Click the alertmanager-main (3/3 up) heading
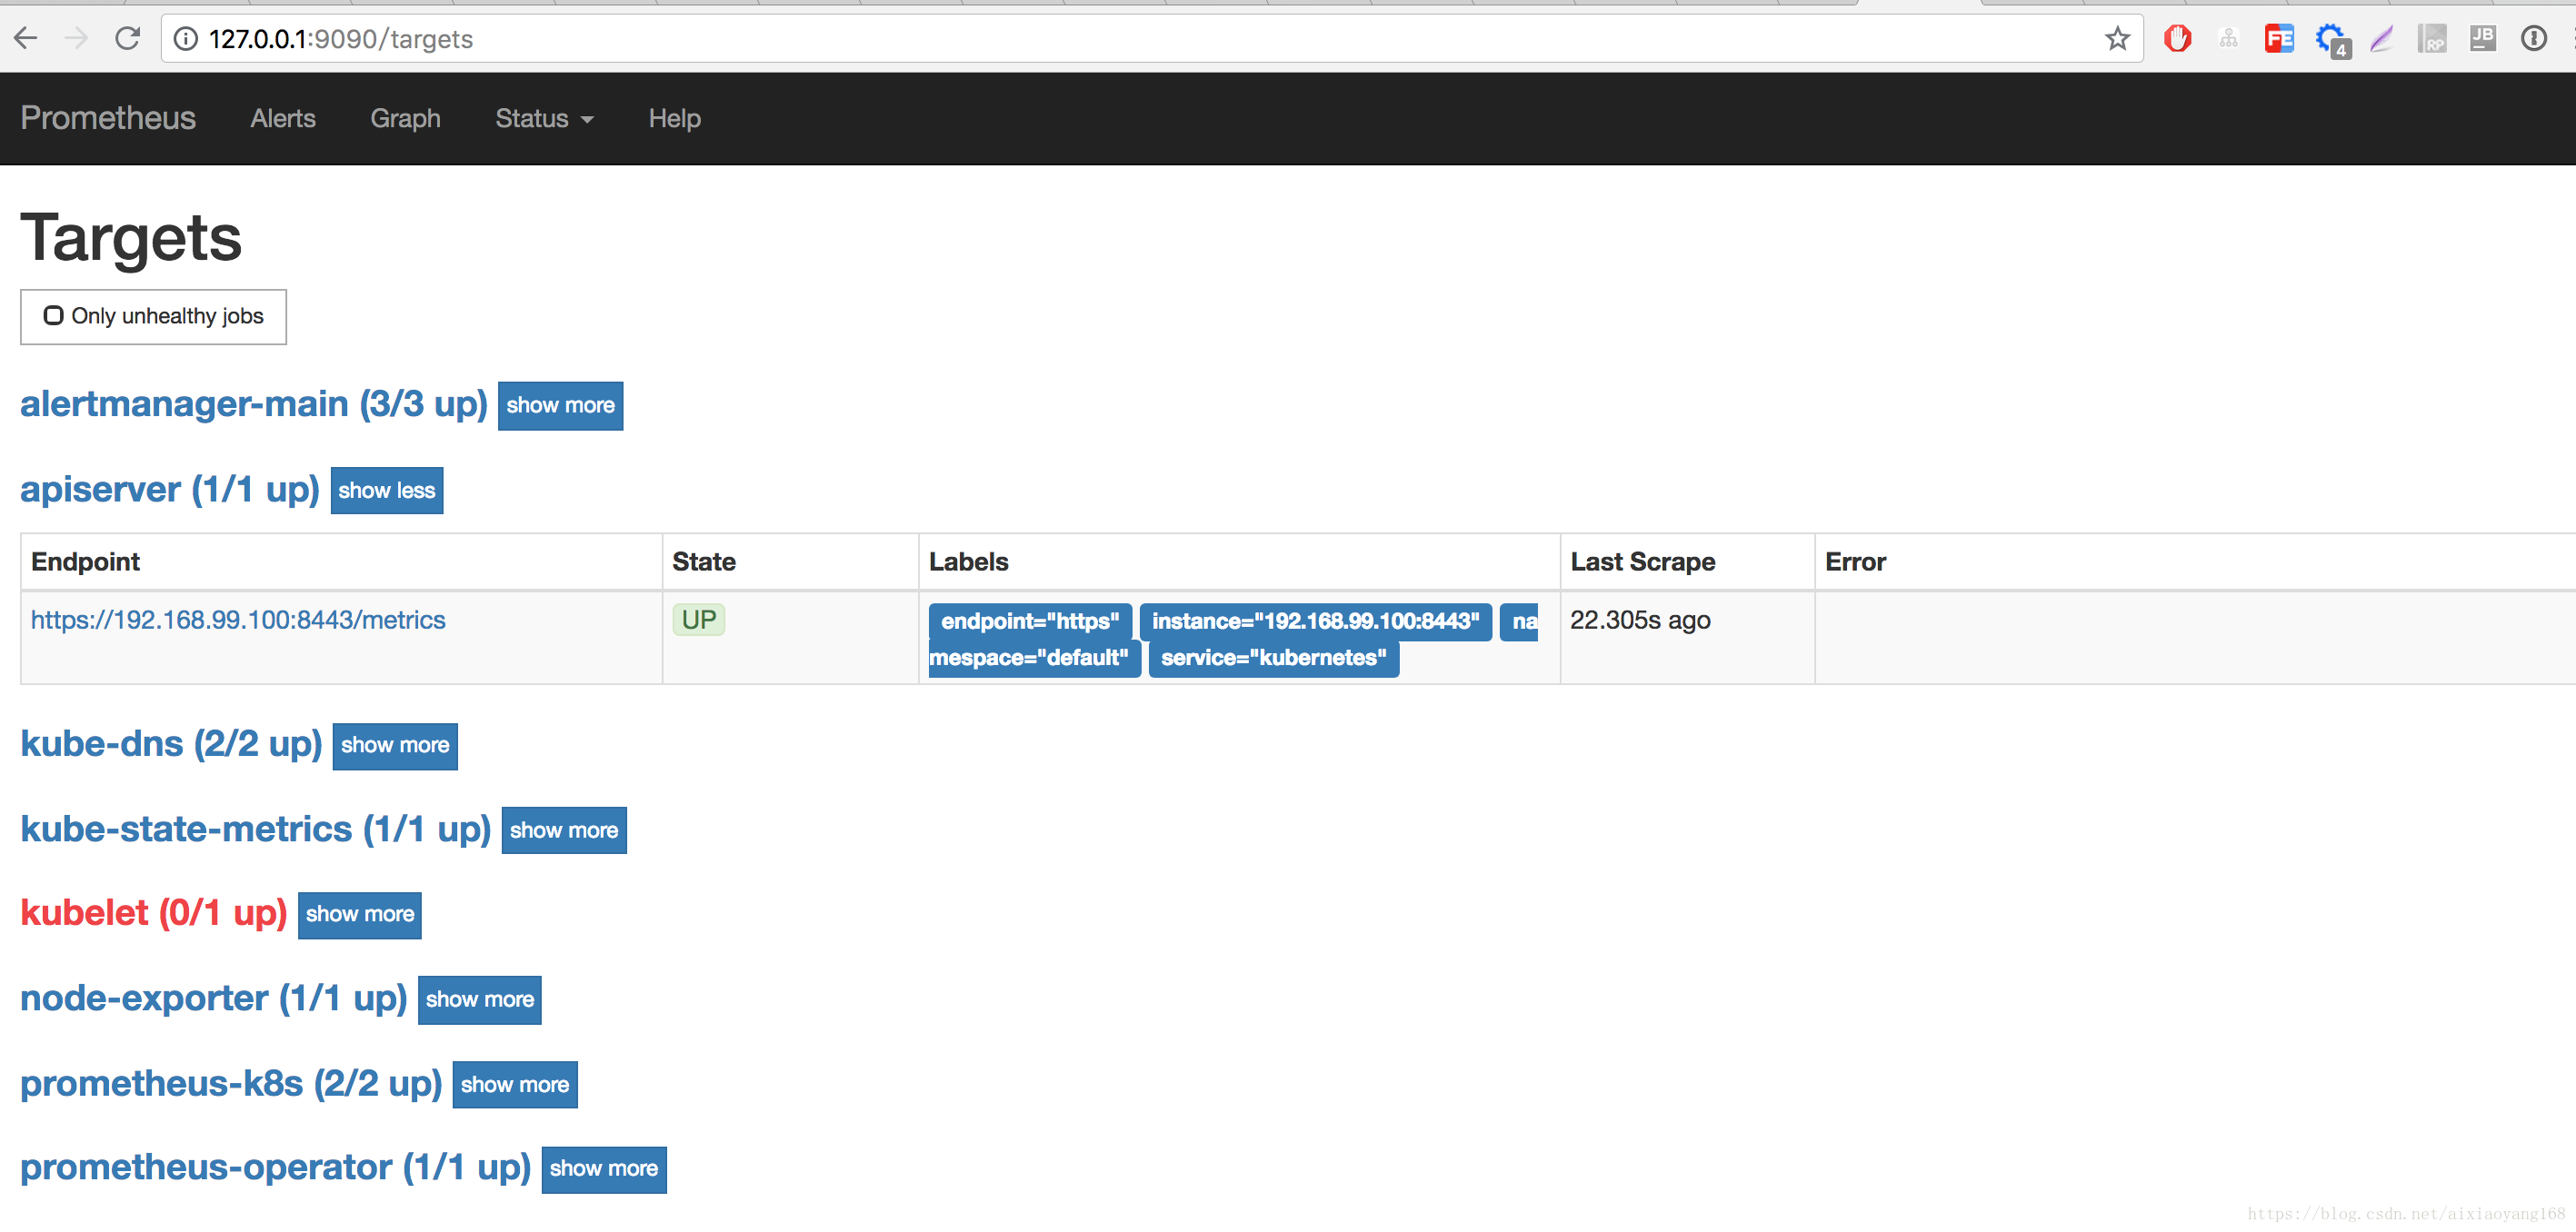The height and width of the screenshot is (1232, 2576). (x=254, y=403)
